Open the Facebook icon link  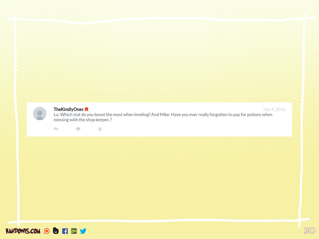click(x=65, y=231)
